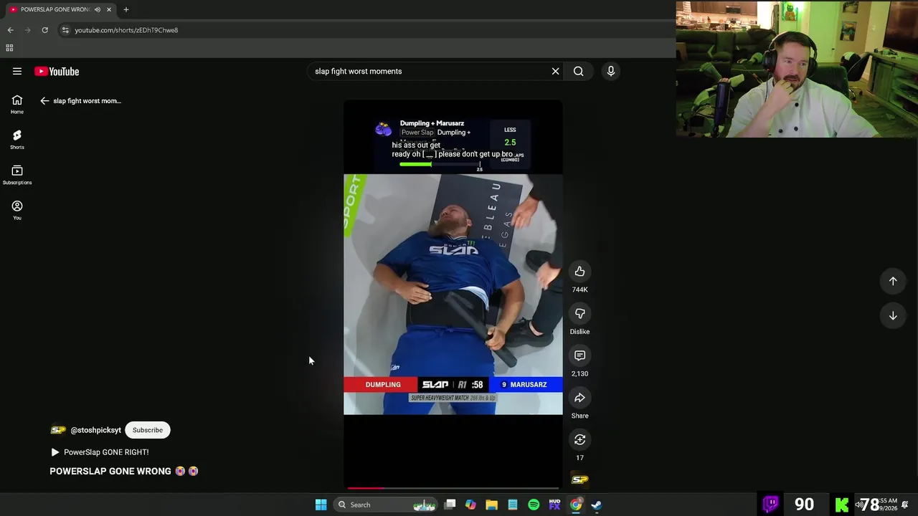Screen dimensions: 918x516
Task: Click the magnifier search button
Action: tap(578, 71)
